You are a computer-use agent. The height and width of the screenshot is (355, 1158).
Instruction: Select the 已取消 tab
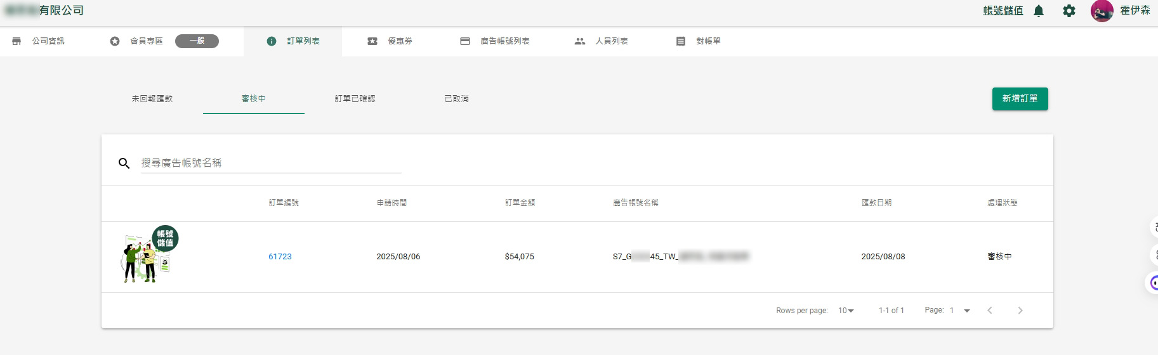coord(457,99)
